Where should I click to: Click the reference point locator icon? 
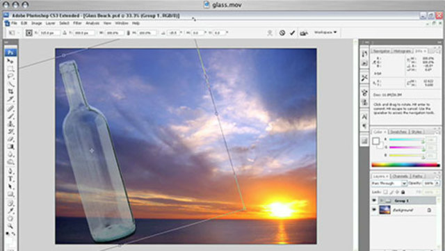(29, 33)
